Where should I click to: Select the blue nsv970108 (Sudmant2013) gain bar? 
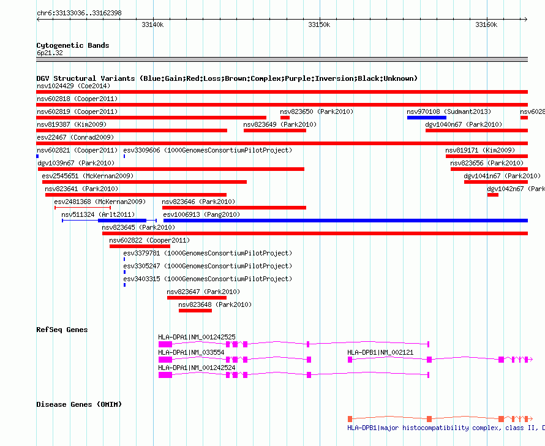tap(427, 118)
